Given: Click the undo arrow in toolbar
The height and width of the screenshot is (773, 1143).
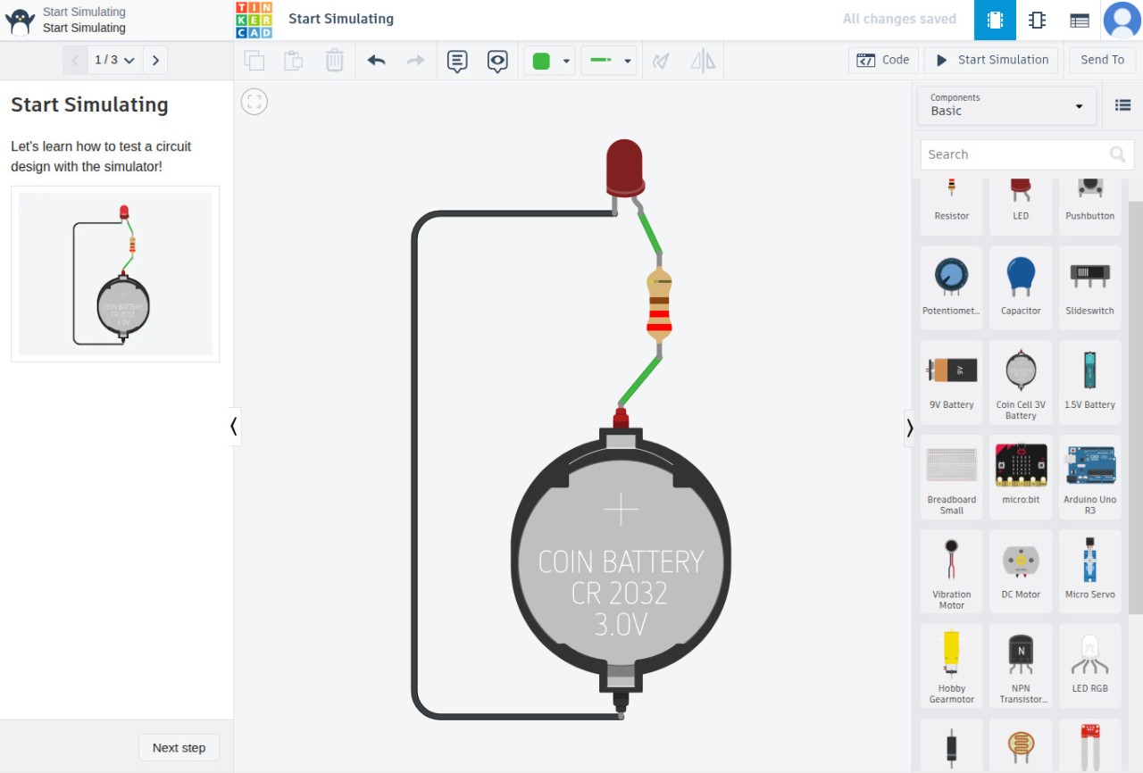Looking at the screenshot, I should [x=376, y=61].
